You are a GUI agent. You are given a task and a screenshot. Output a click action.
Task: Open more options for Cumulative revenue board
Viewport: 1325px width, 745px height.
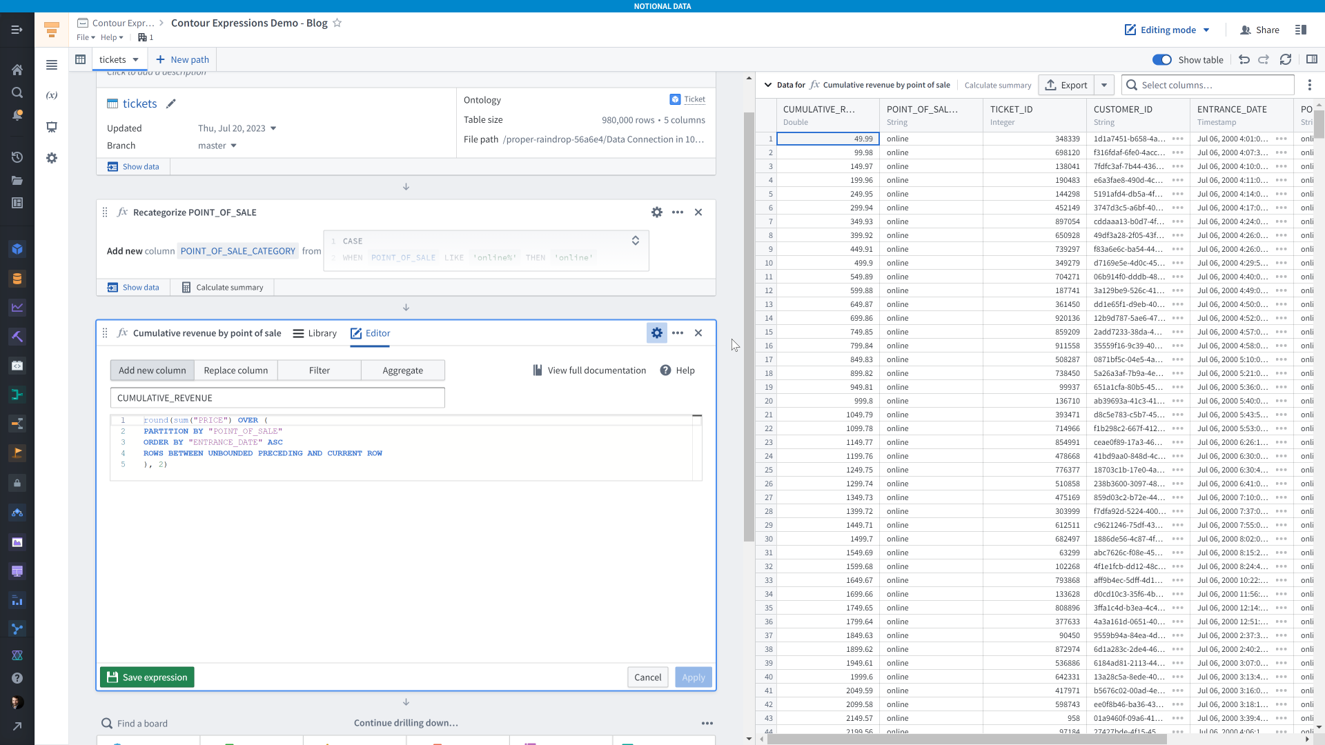tap(678, 333)
